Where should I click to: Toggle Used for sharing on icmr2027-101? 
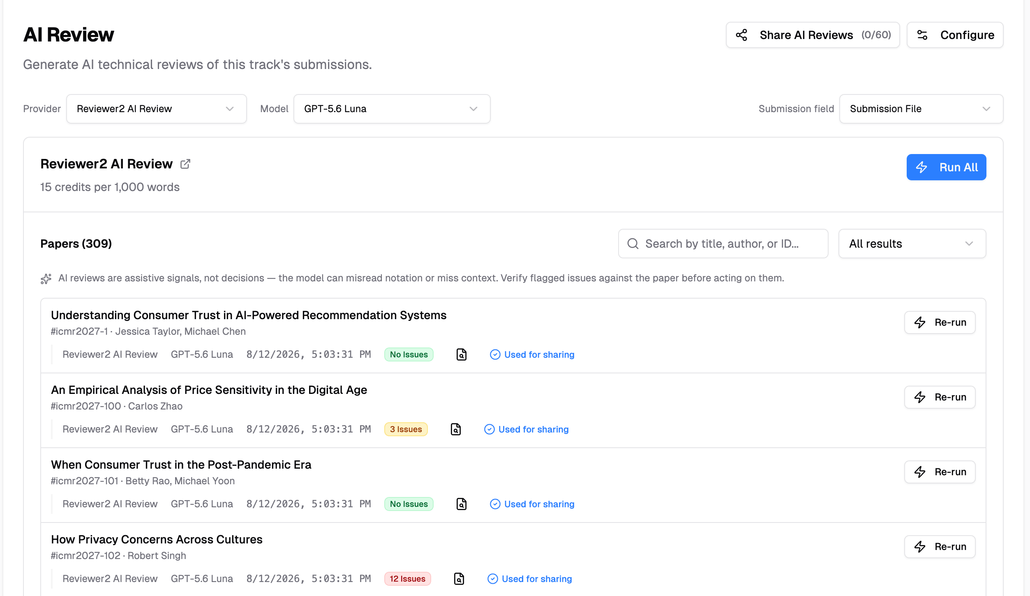point(532,504)
